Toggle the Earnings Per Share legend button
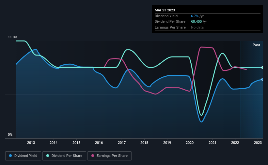268x165 pixels. click(109, 156)
